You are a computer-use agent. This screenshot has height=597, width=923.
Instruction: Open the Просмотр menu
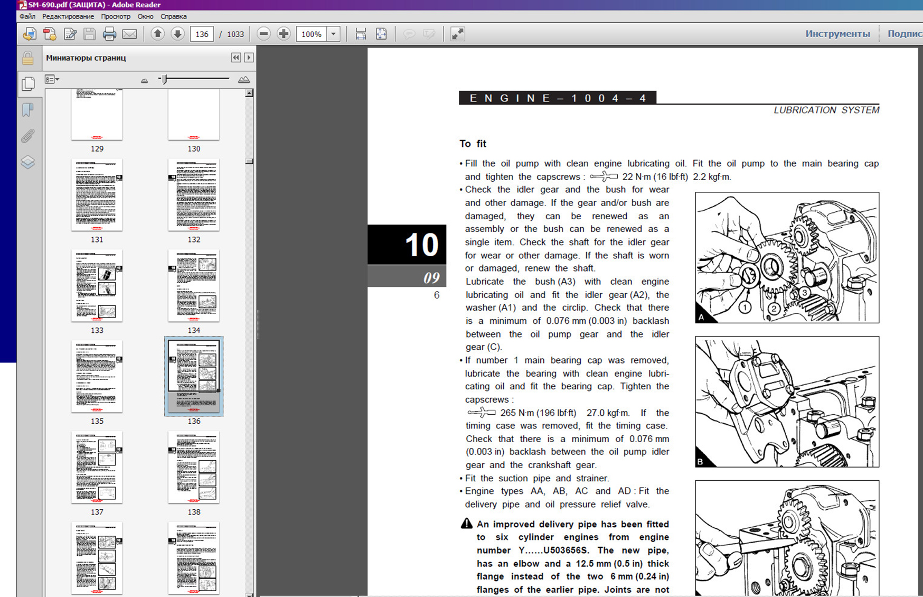tap(115, 16)
